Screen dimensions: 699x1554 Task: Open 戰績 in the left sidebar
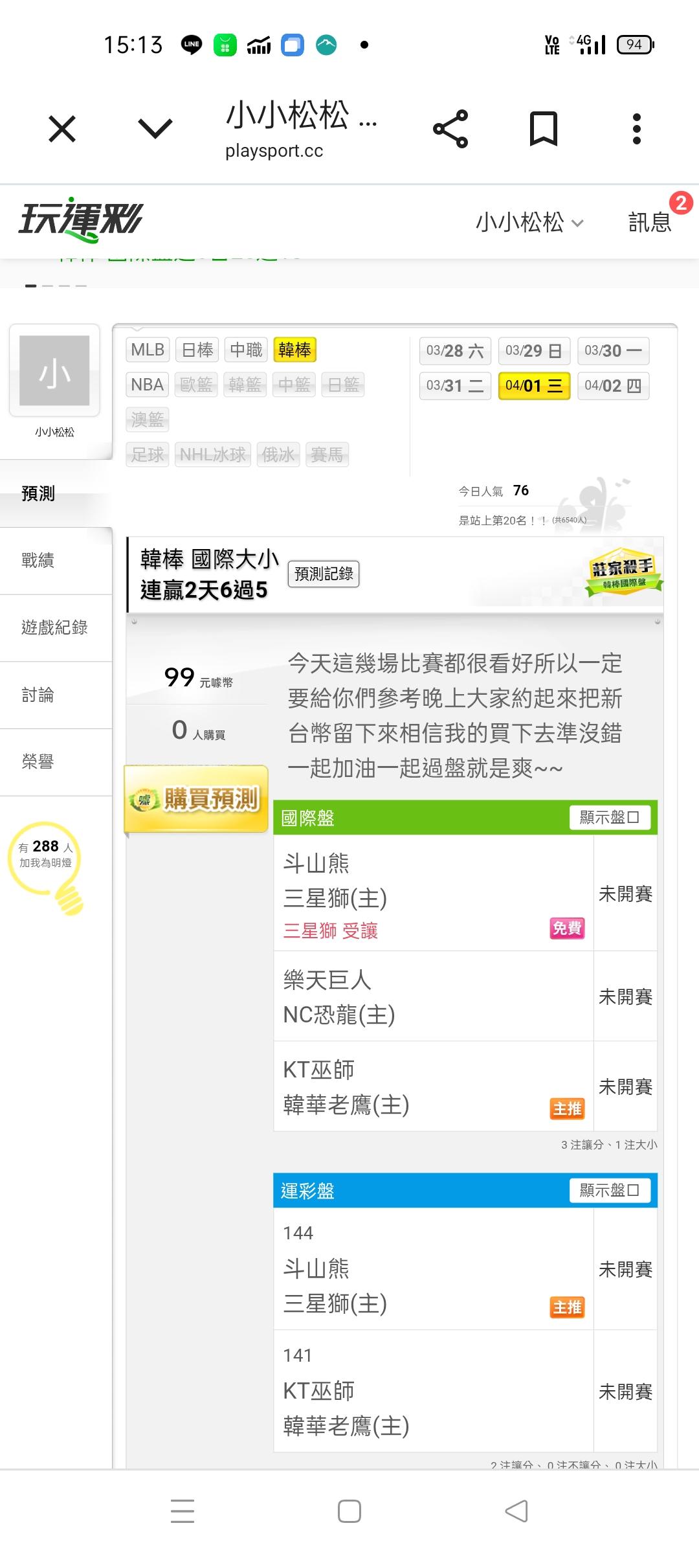[x=38, y=561]
